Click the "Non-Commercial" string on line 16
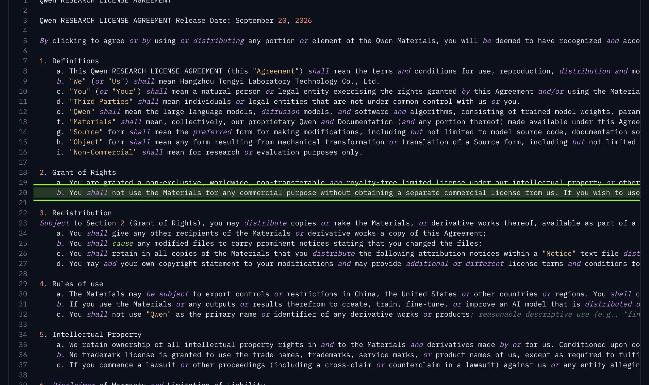The image size is (649, 385). (103, 152)
